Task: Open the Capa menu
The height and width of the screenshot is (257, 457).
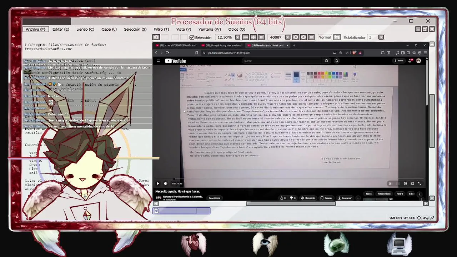Action: pyautogui.click(x=109, y=29)
